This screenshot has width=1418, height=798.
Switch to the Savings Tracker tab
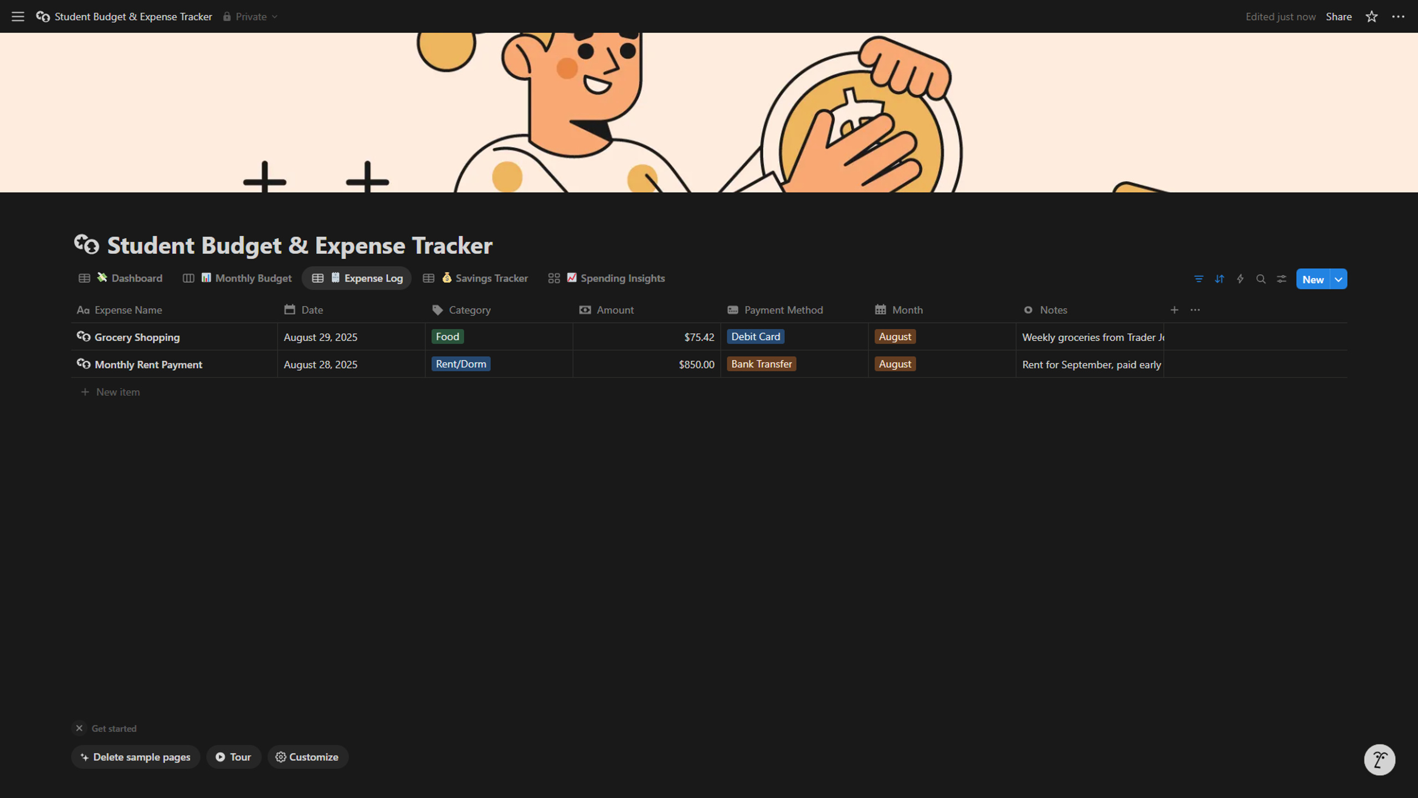click(x=475, y=278)
